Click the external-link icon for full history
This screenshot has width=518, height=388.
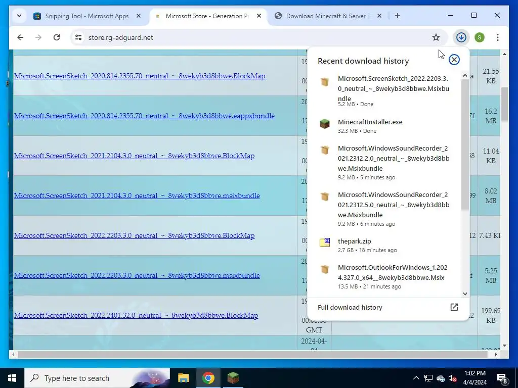click(x=454, y=307)
